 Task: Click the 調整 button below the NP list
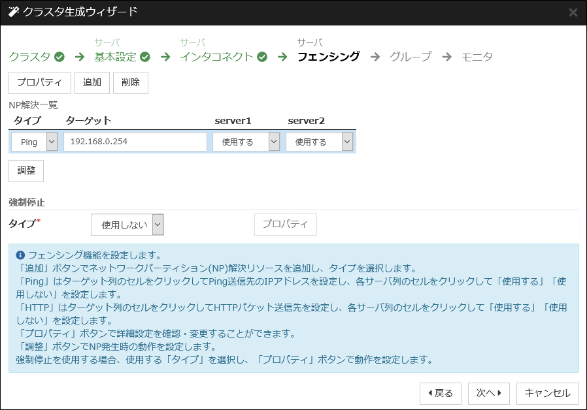(26, 170)
